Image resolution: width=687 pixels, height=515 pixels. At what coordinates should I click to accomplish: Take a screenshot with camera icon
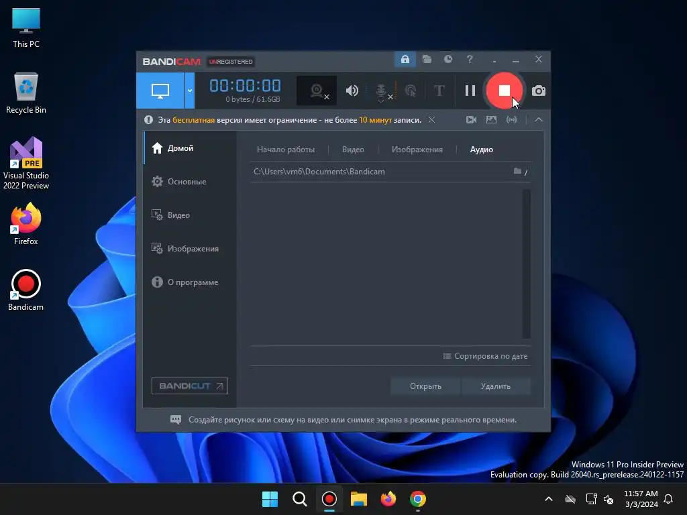[x=539, y=91]
